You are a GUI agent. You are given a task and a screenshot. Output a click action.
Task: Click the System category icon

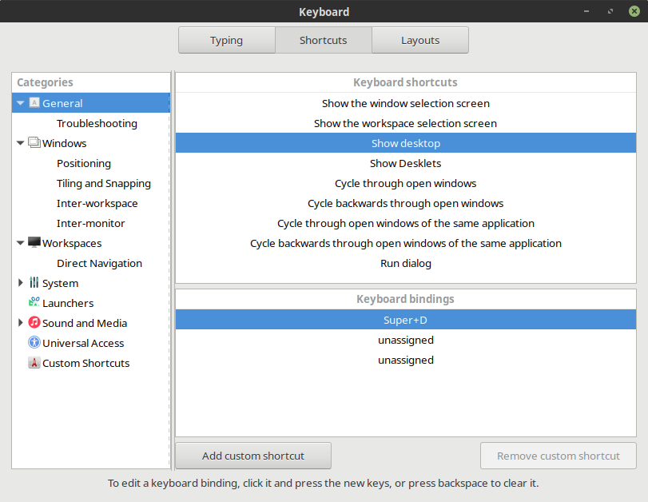pos(33,283)
